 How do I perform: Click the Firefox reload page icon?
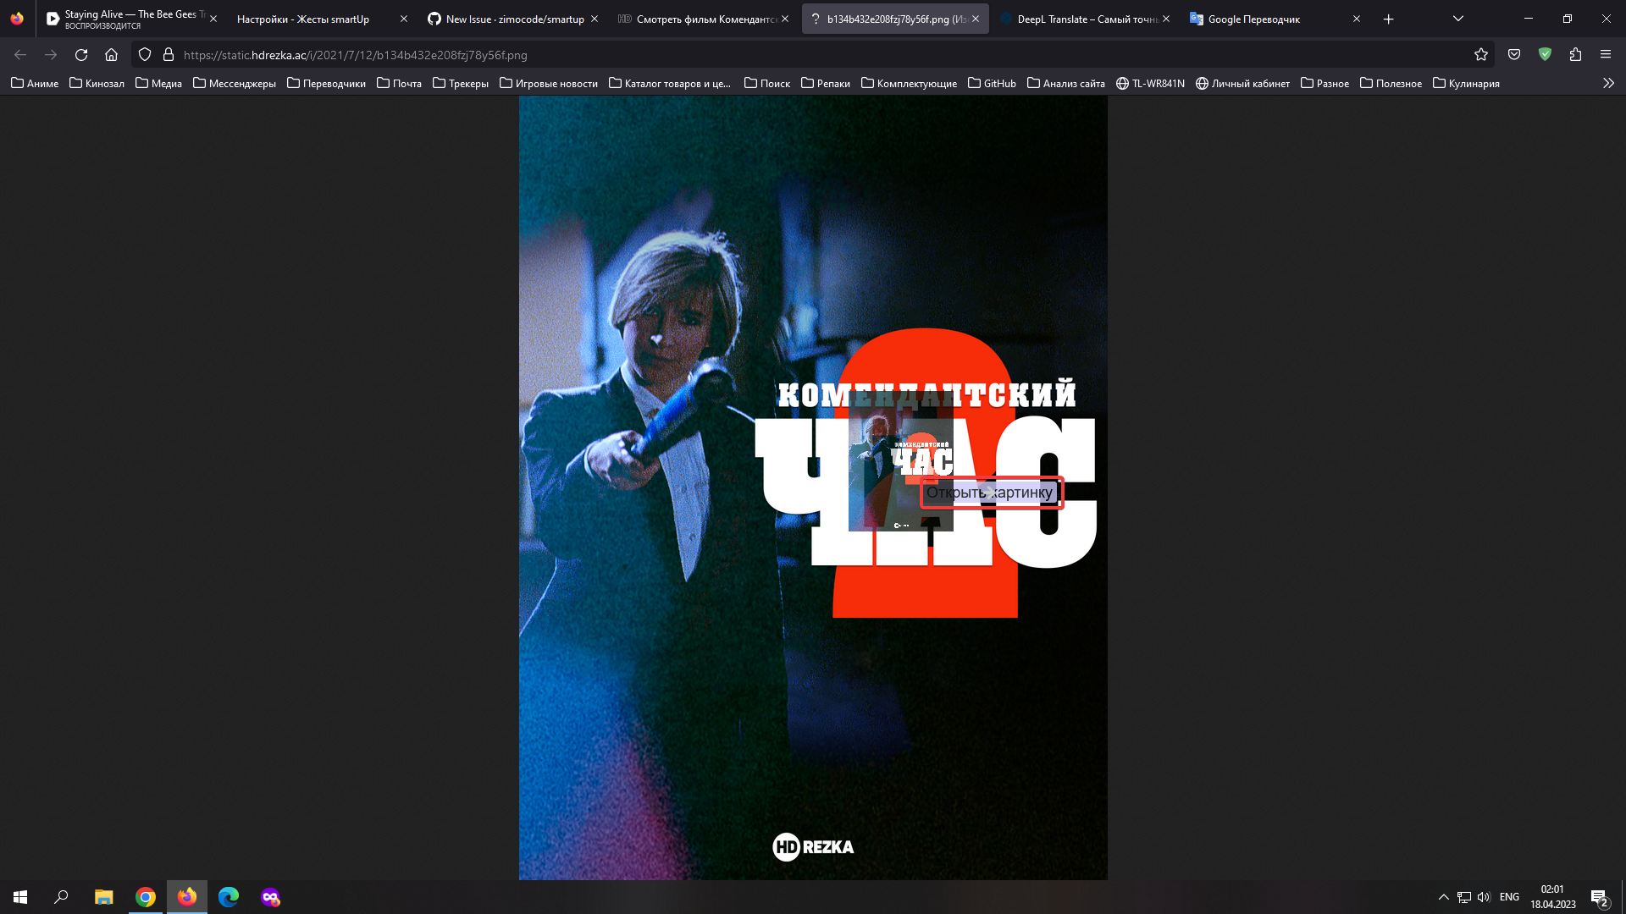81,55
